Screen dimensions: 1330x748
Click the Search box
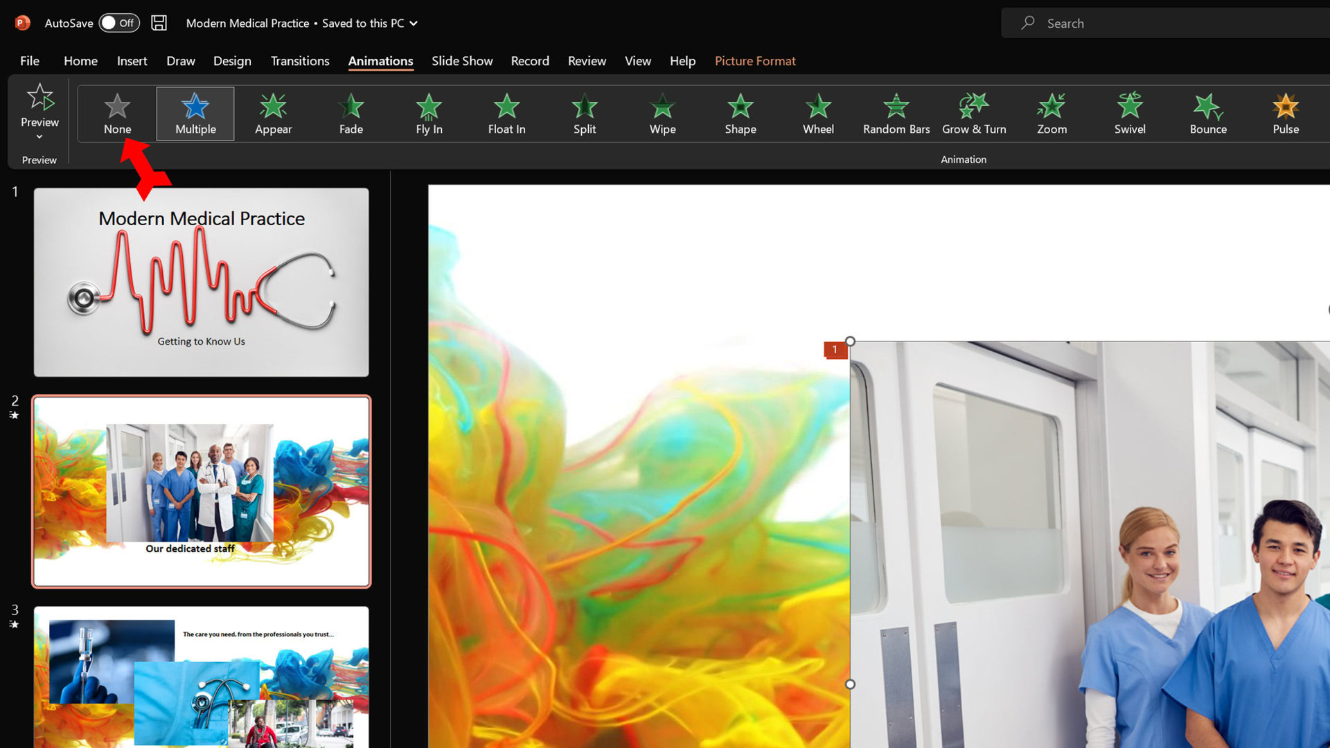point(1164,24)
